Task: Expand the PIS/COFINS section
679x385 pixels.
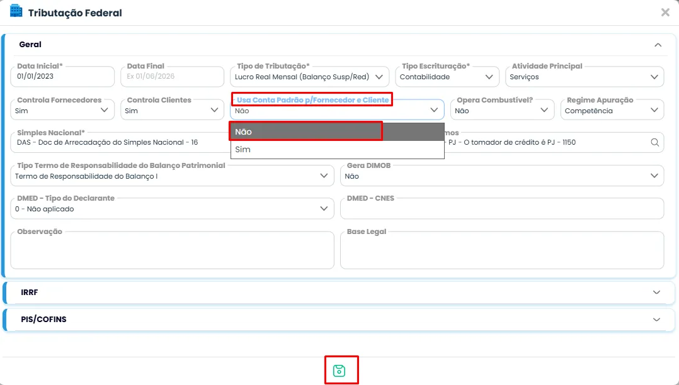Action: (656, 320)
